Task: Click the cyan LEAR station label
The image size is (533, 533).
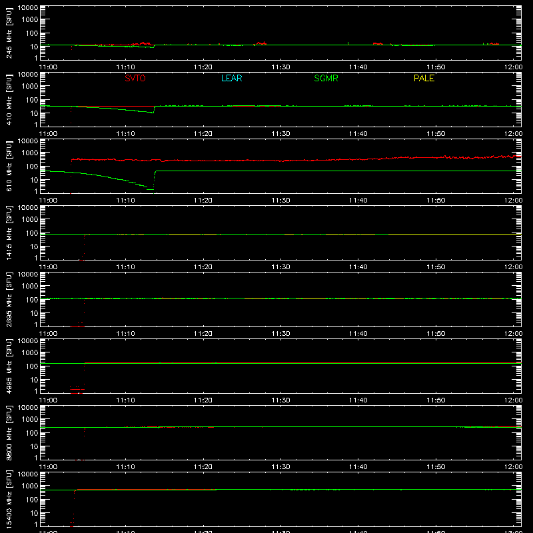Action: pos(231,78)
